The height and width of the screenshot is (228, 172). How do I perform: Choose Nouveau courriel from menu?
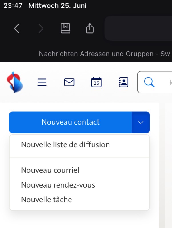(x=50, y=170)
